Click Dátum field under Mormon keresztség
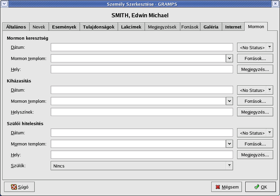280x196 pixels. [142, 47]
